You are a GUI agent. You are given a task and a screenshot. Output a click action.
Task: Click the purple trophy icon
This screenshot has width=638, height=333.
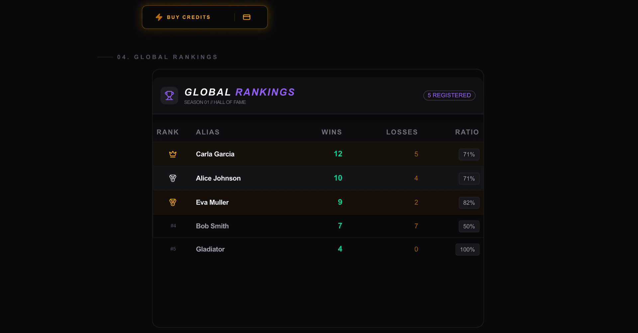(x=169, y=96)
